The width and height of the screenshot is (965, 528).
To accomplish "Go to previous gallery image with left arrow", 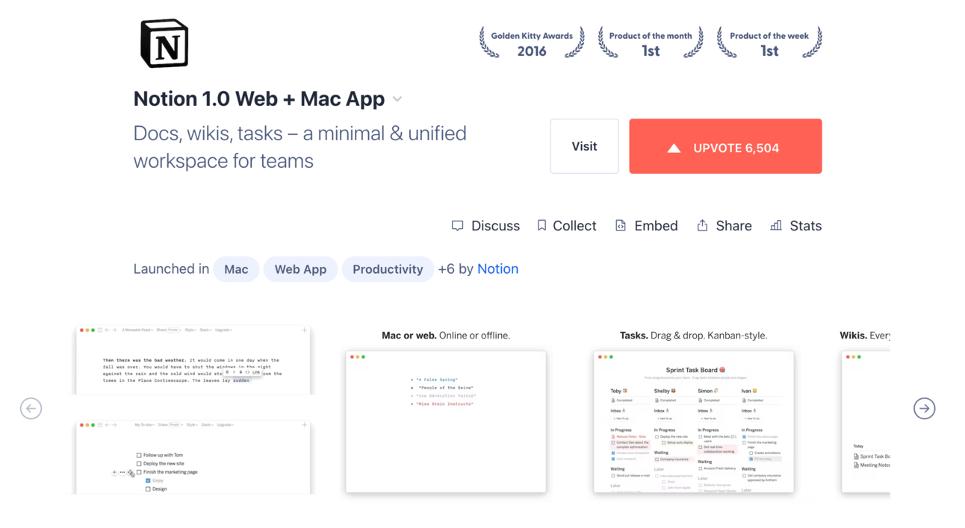I will coord(31,408).
